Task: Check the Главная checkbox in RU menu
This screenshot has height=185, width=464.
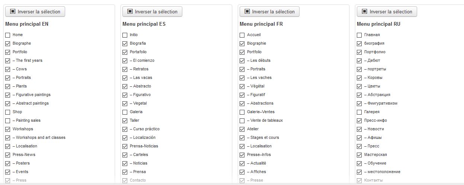Action: (359, 35)
